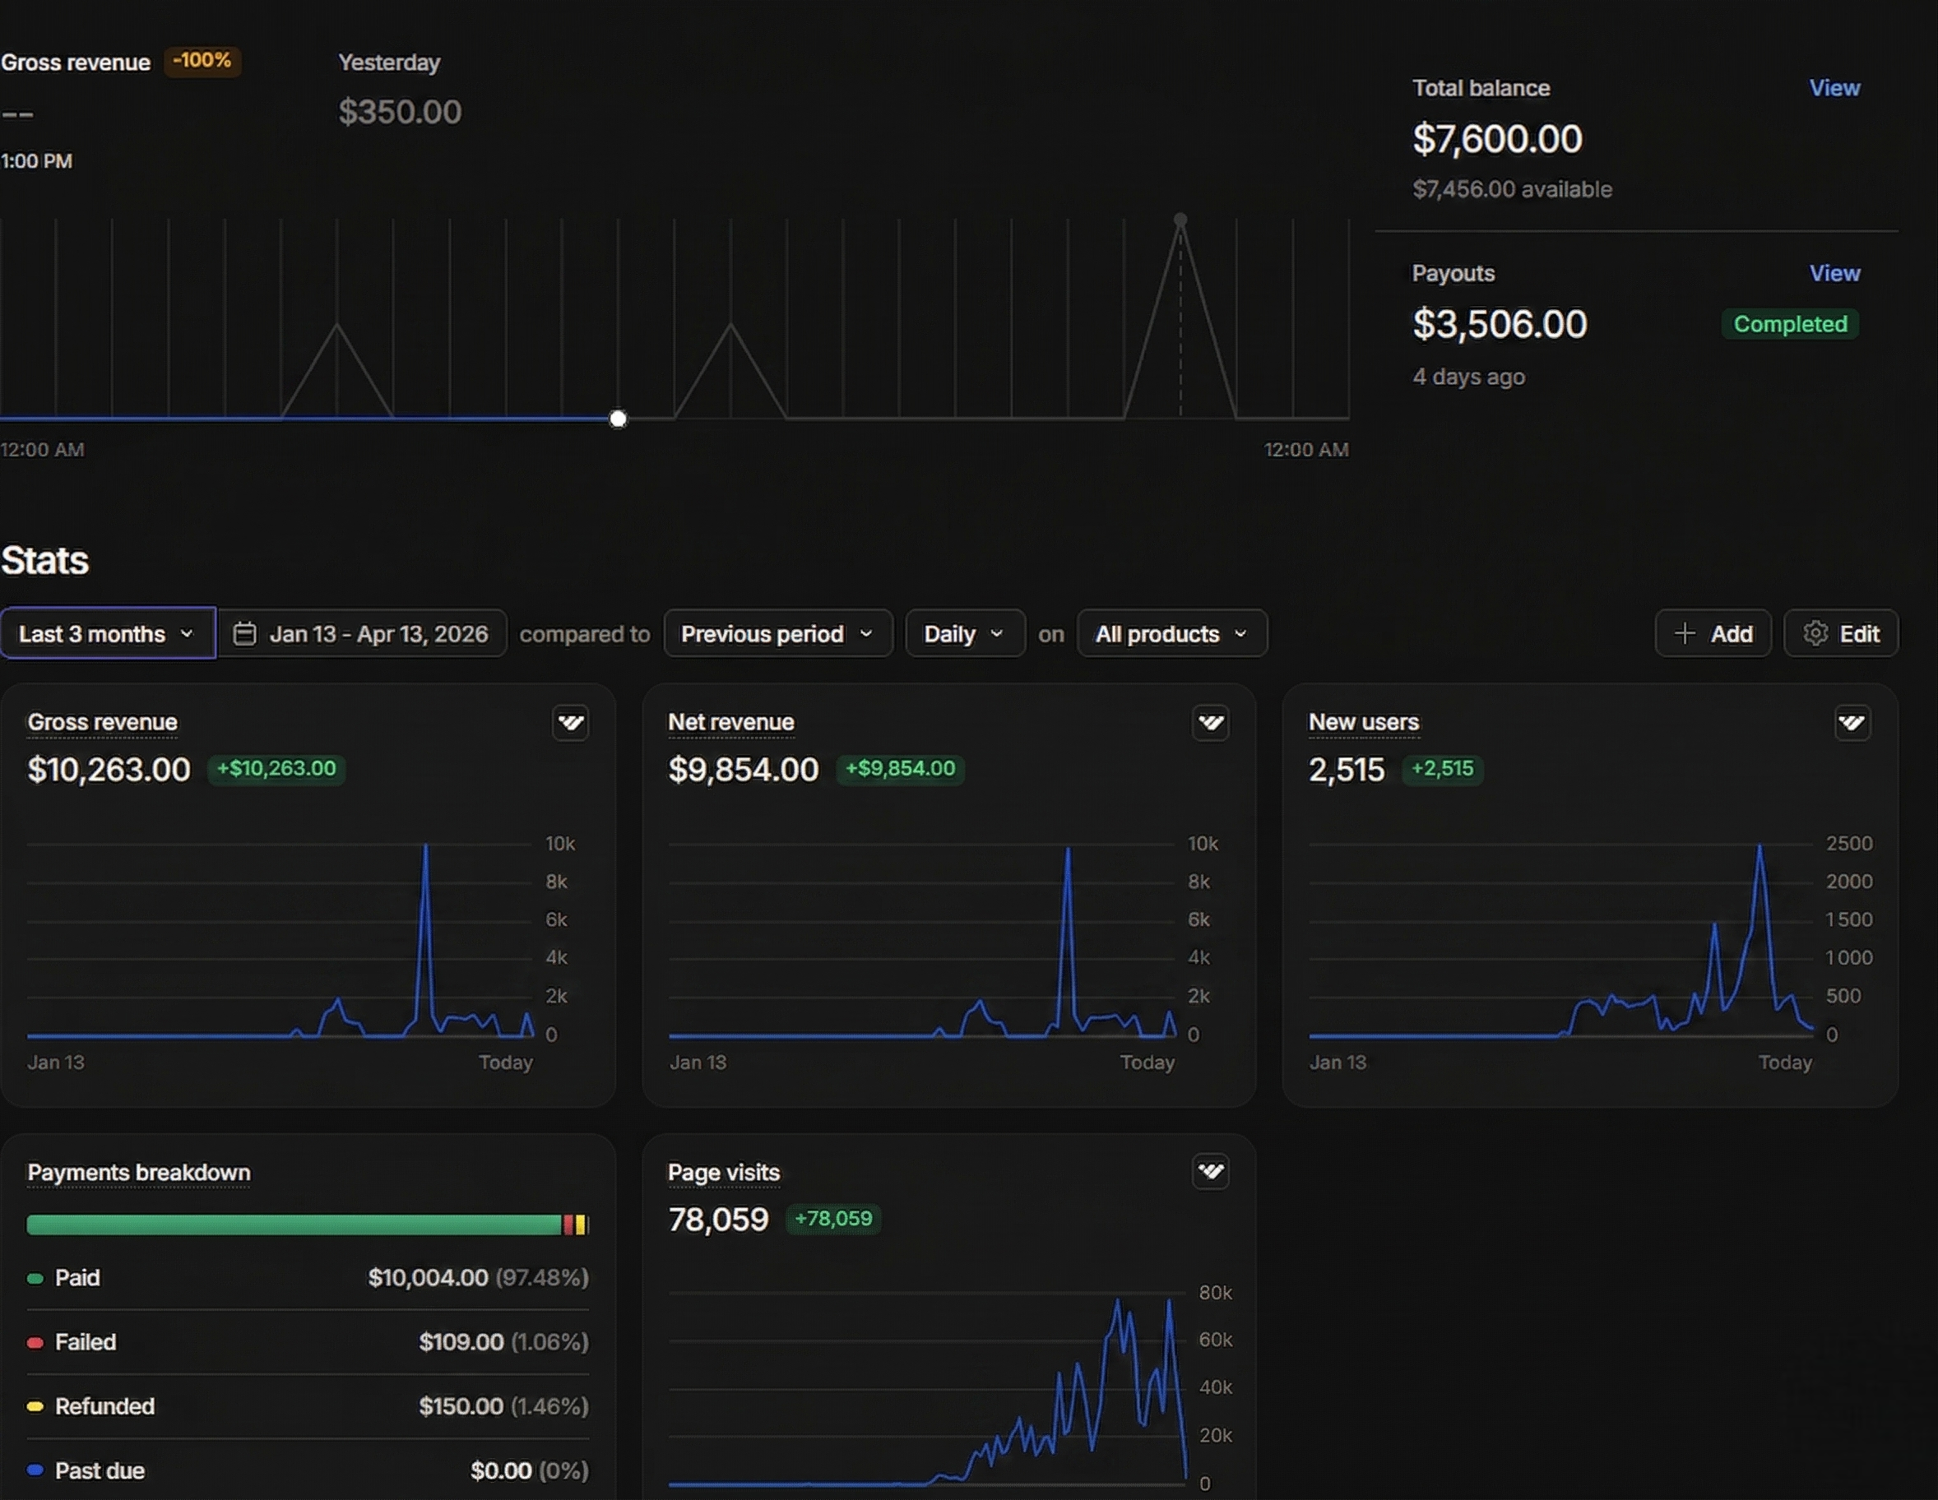Select the Refunded row in Payments breakdown

point(308,1406)
